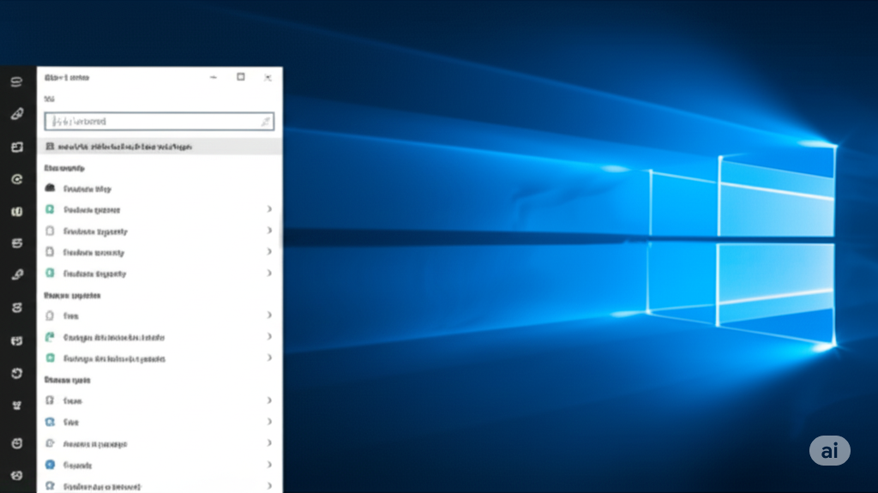Expand the chevron on third row of first list section
This screenshot has height=493, width=878.
point(269,231)
